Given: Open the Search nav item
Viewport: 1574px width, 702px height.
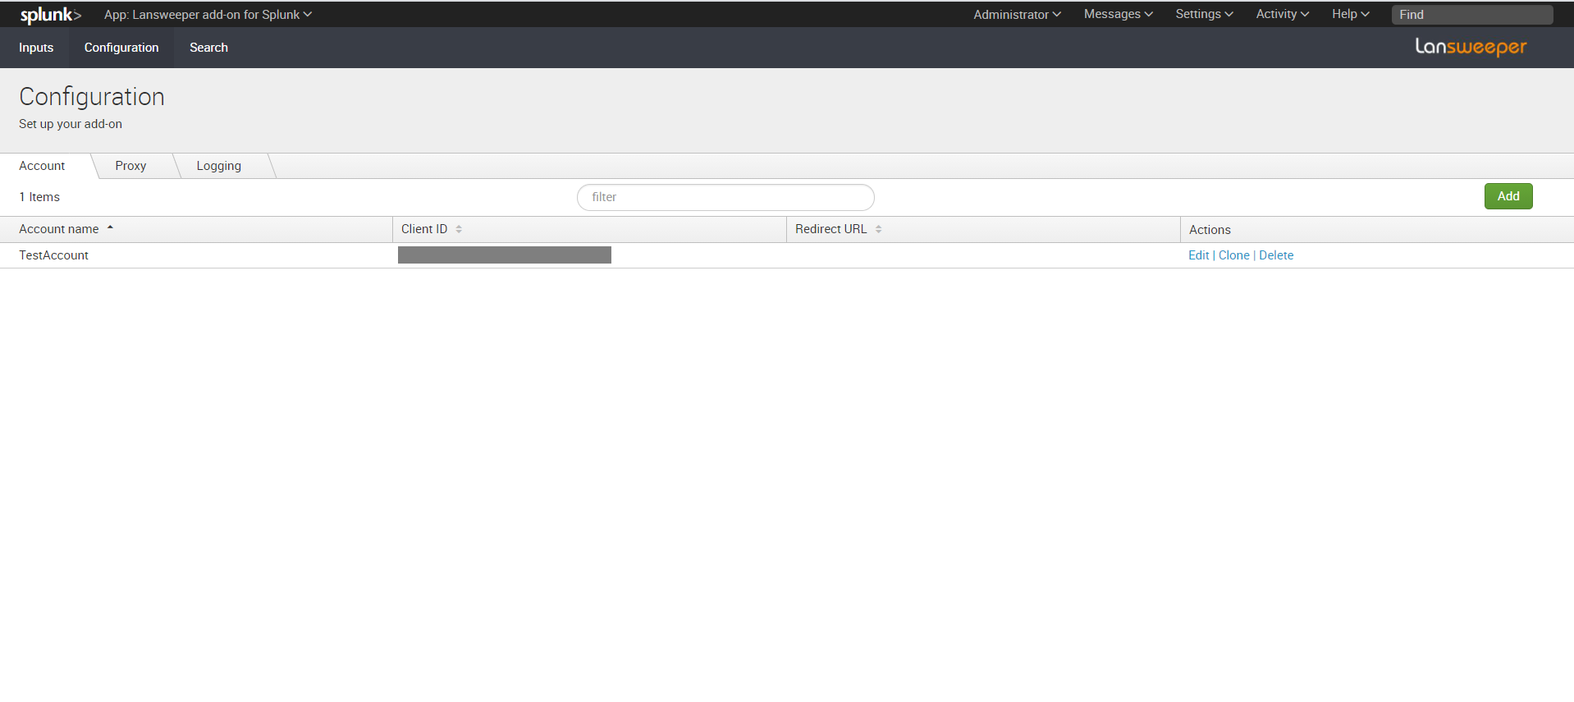Looking at the screenshot, I should tap(208, 48).
